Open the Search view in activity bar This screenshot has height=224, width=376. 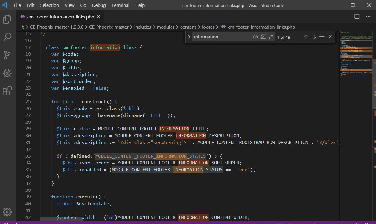tap(7, 37)
